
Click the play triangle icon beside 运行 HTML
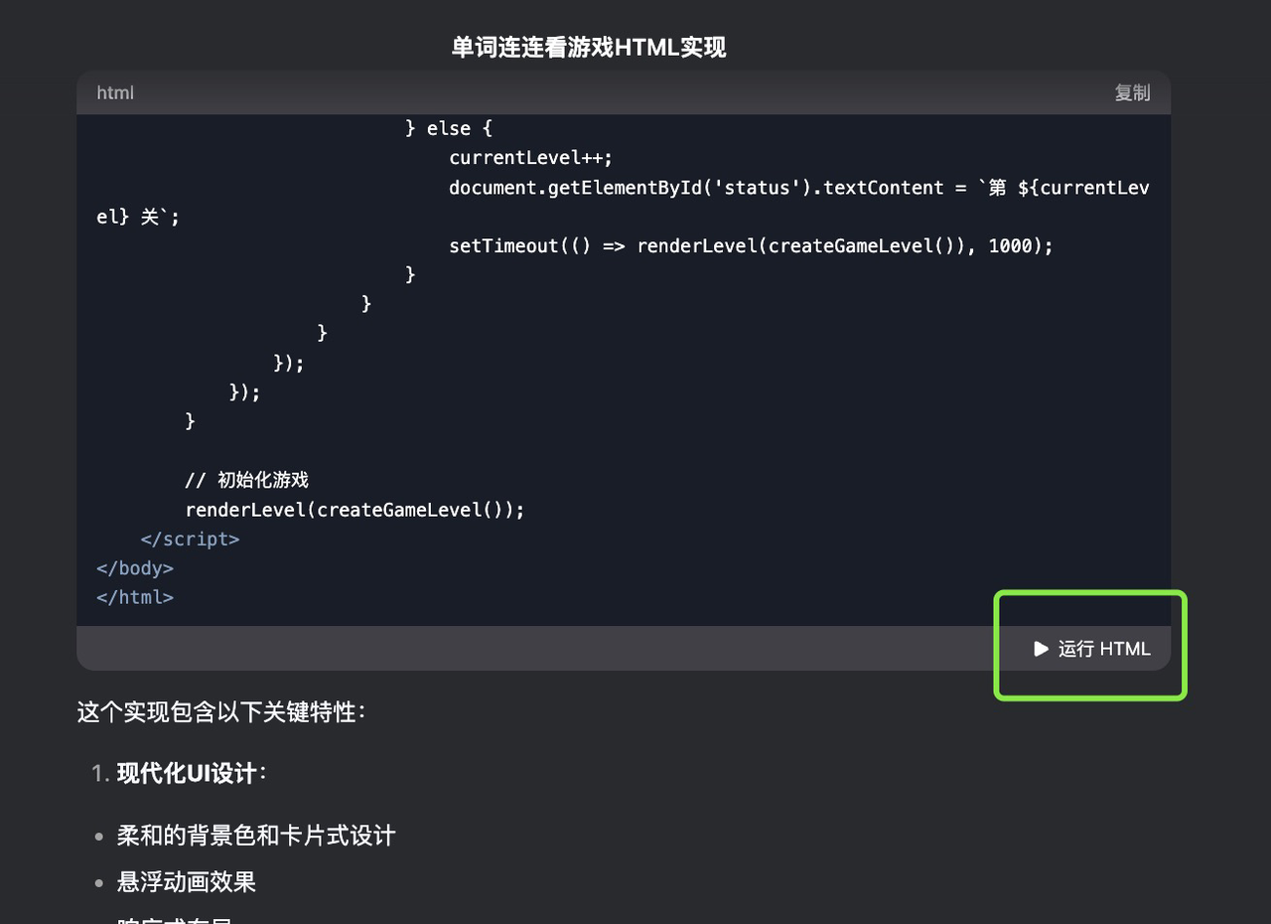click(x=1041, y=649)
